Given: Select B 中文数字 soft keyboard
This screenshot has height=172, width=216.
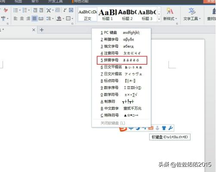Looking at the screenshot, I should 122,108.
